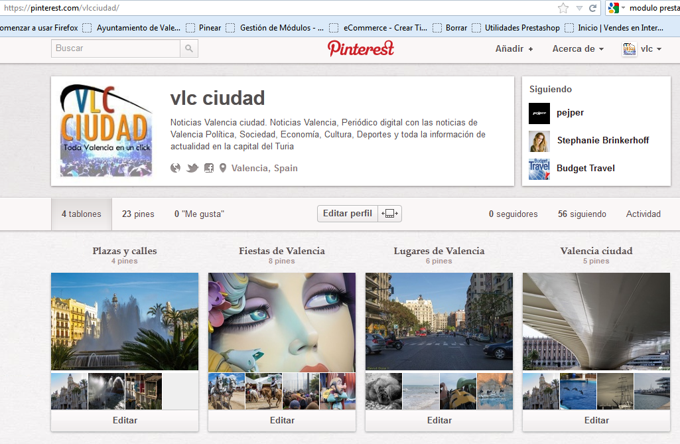Click the Editar perfil button
Image resolution: width=680 pixels, height=444 pixels.
tap(348, 214)
